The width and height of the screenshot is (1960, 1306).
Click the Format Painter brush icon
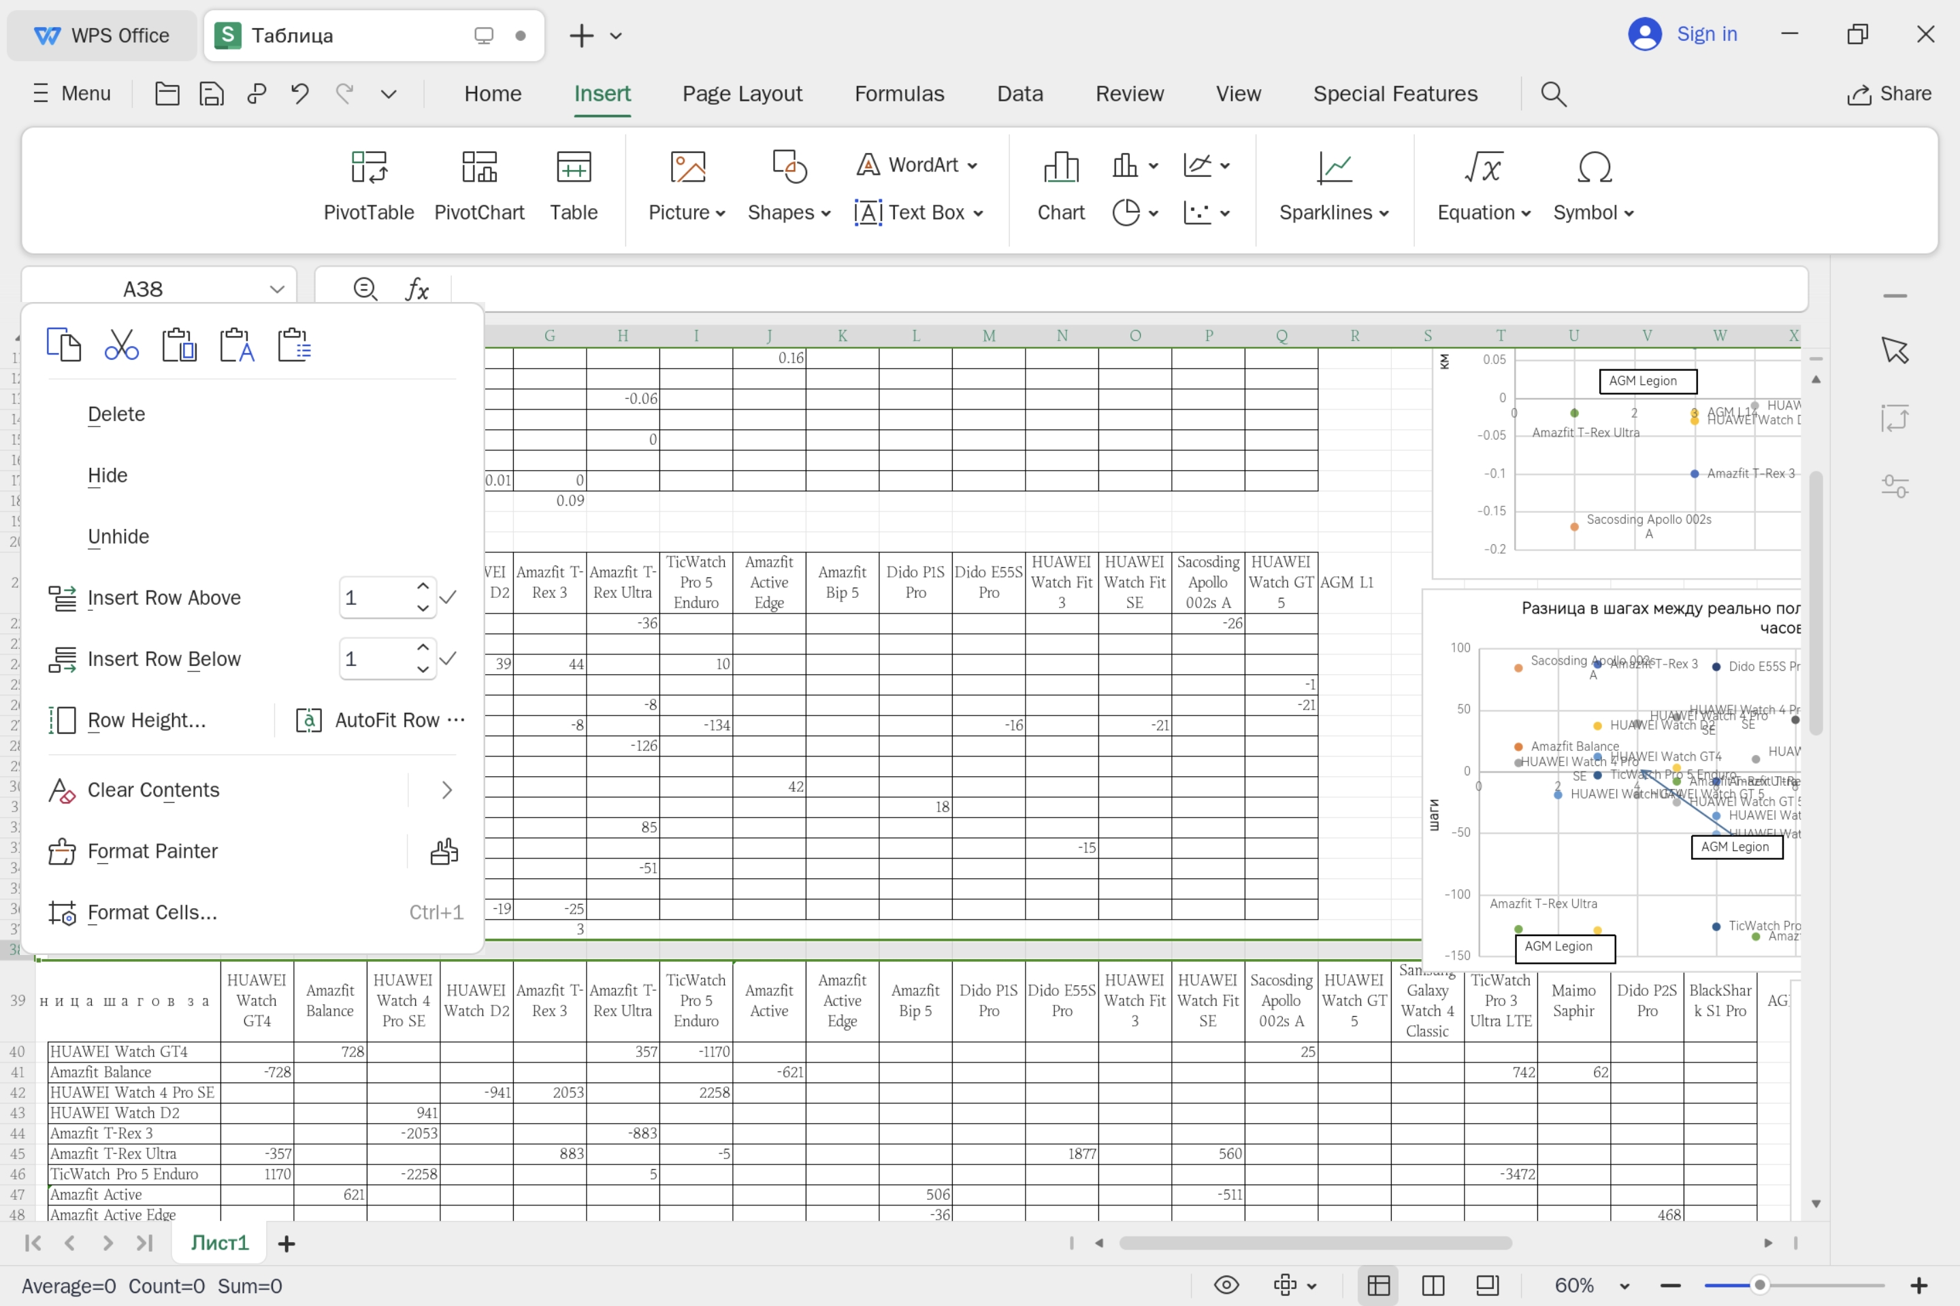[444, 851]
